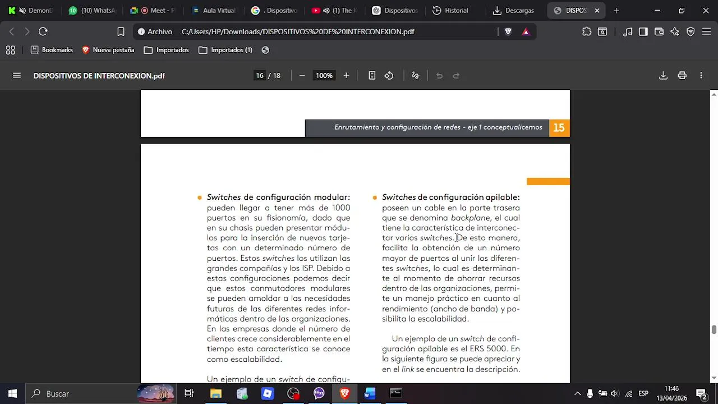Screen dimensions: 718x404
Task: Open Microsoft Word from the taskbar
Action: pyautogui.click(x=370, y=393)
